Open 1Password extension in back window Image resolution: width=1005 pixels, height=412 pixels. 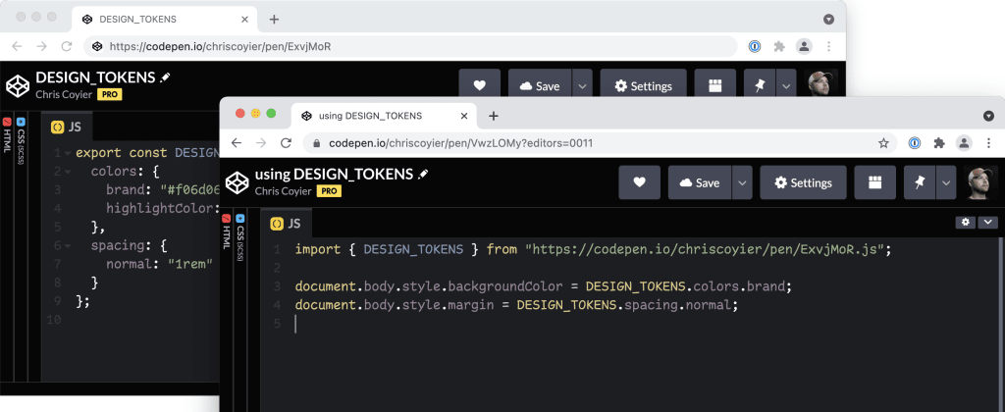coord(755,46)
